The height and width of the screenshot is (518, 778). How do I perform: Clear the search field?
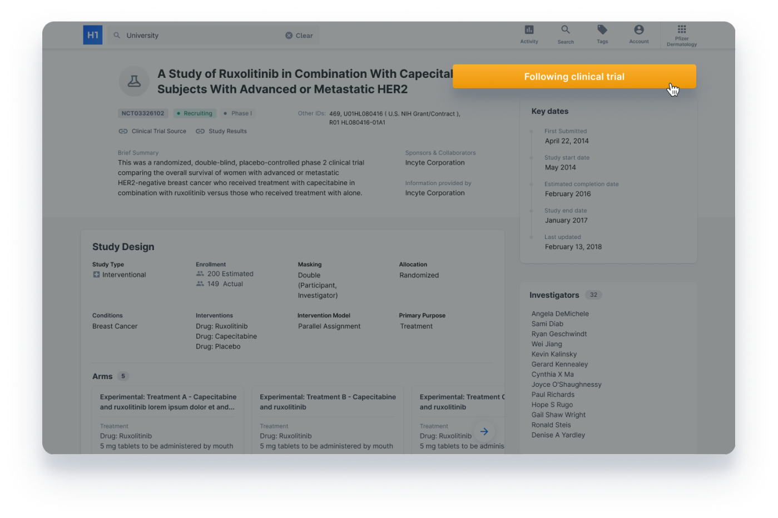(299, 35)
